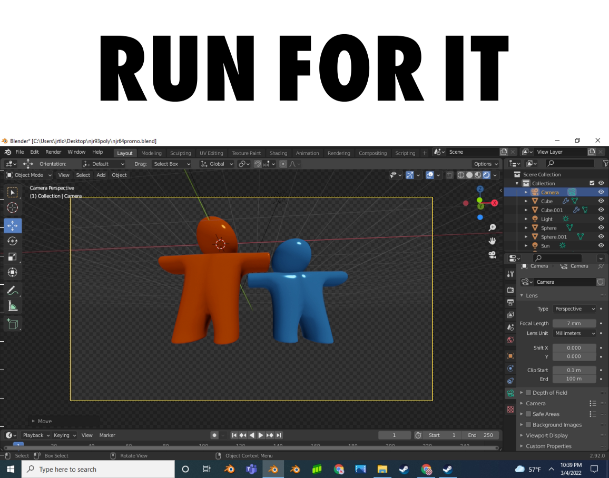Toggle camera view with camera icon
The image size is (609, 478).
click(493, 254)
